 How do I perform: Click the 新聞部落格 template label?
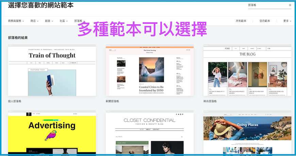point(112,101)
